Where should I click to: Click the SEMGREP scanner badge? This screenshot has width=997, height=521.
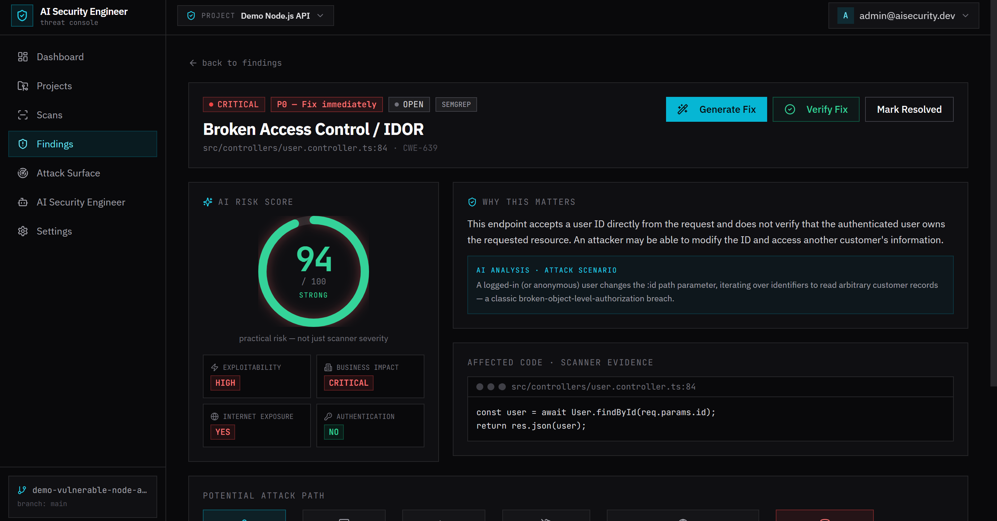click(456, 104)
